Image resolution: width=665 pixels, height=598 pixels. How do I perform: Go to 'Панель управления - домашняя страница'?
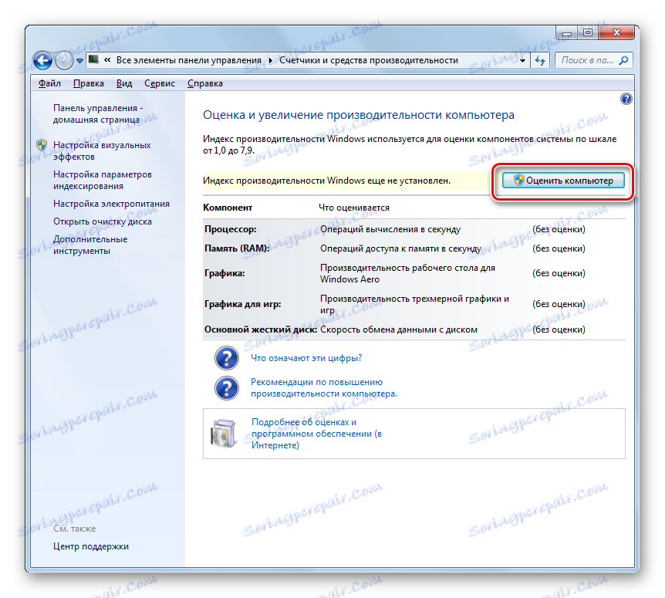pyautogui.click(x=98, y=113)
